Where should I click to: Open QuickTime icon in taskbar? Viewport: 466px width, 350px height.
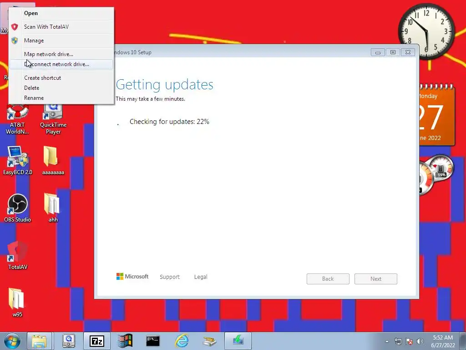pos(69,341)
